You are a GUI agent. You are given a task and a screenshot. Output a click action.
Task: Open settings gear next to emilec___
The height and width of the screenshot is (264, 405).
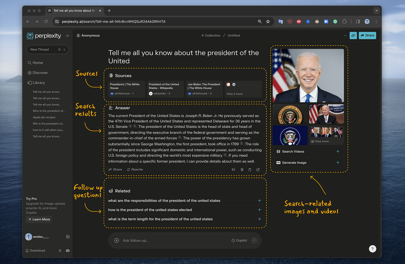coord(68,237)
